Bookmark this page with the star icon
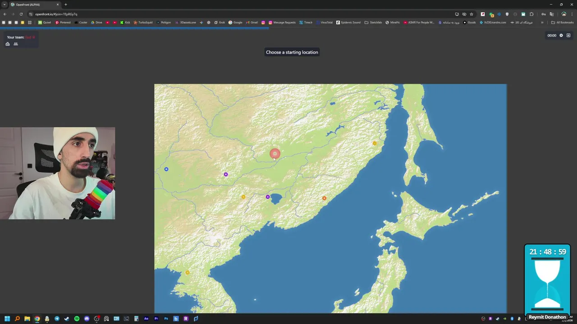Image resolution: width=577 pixels, height=324 pixels. point(472,14)
